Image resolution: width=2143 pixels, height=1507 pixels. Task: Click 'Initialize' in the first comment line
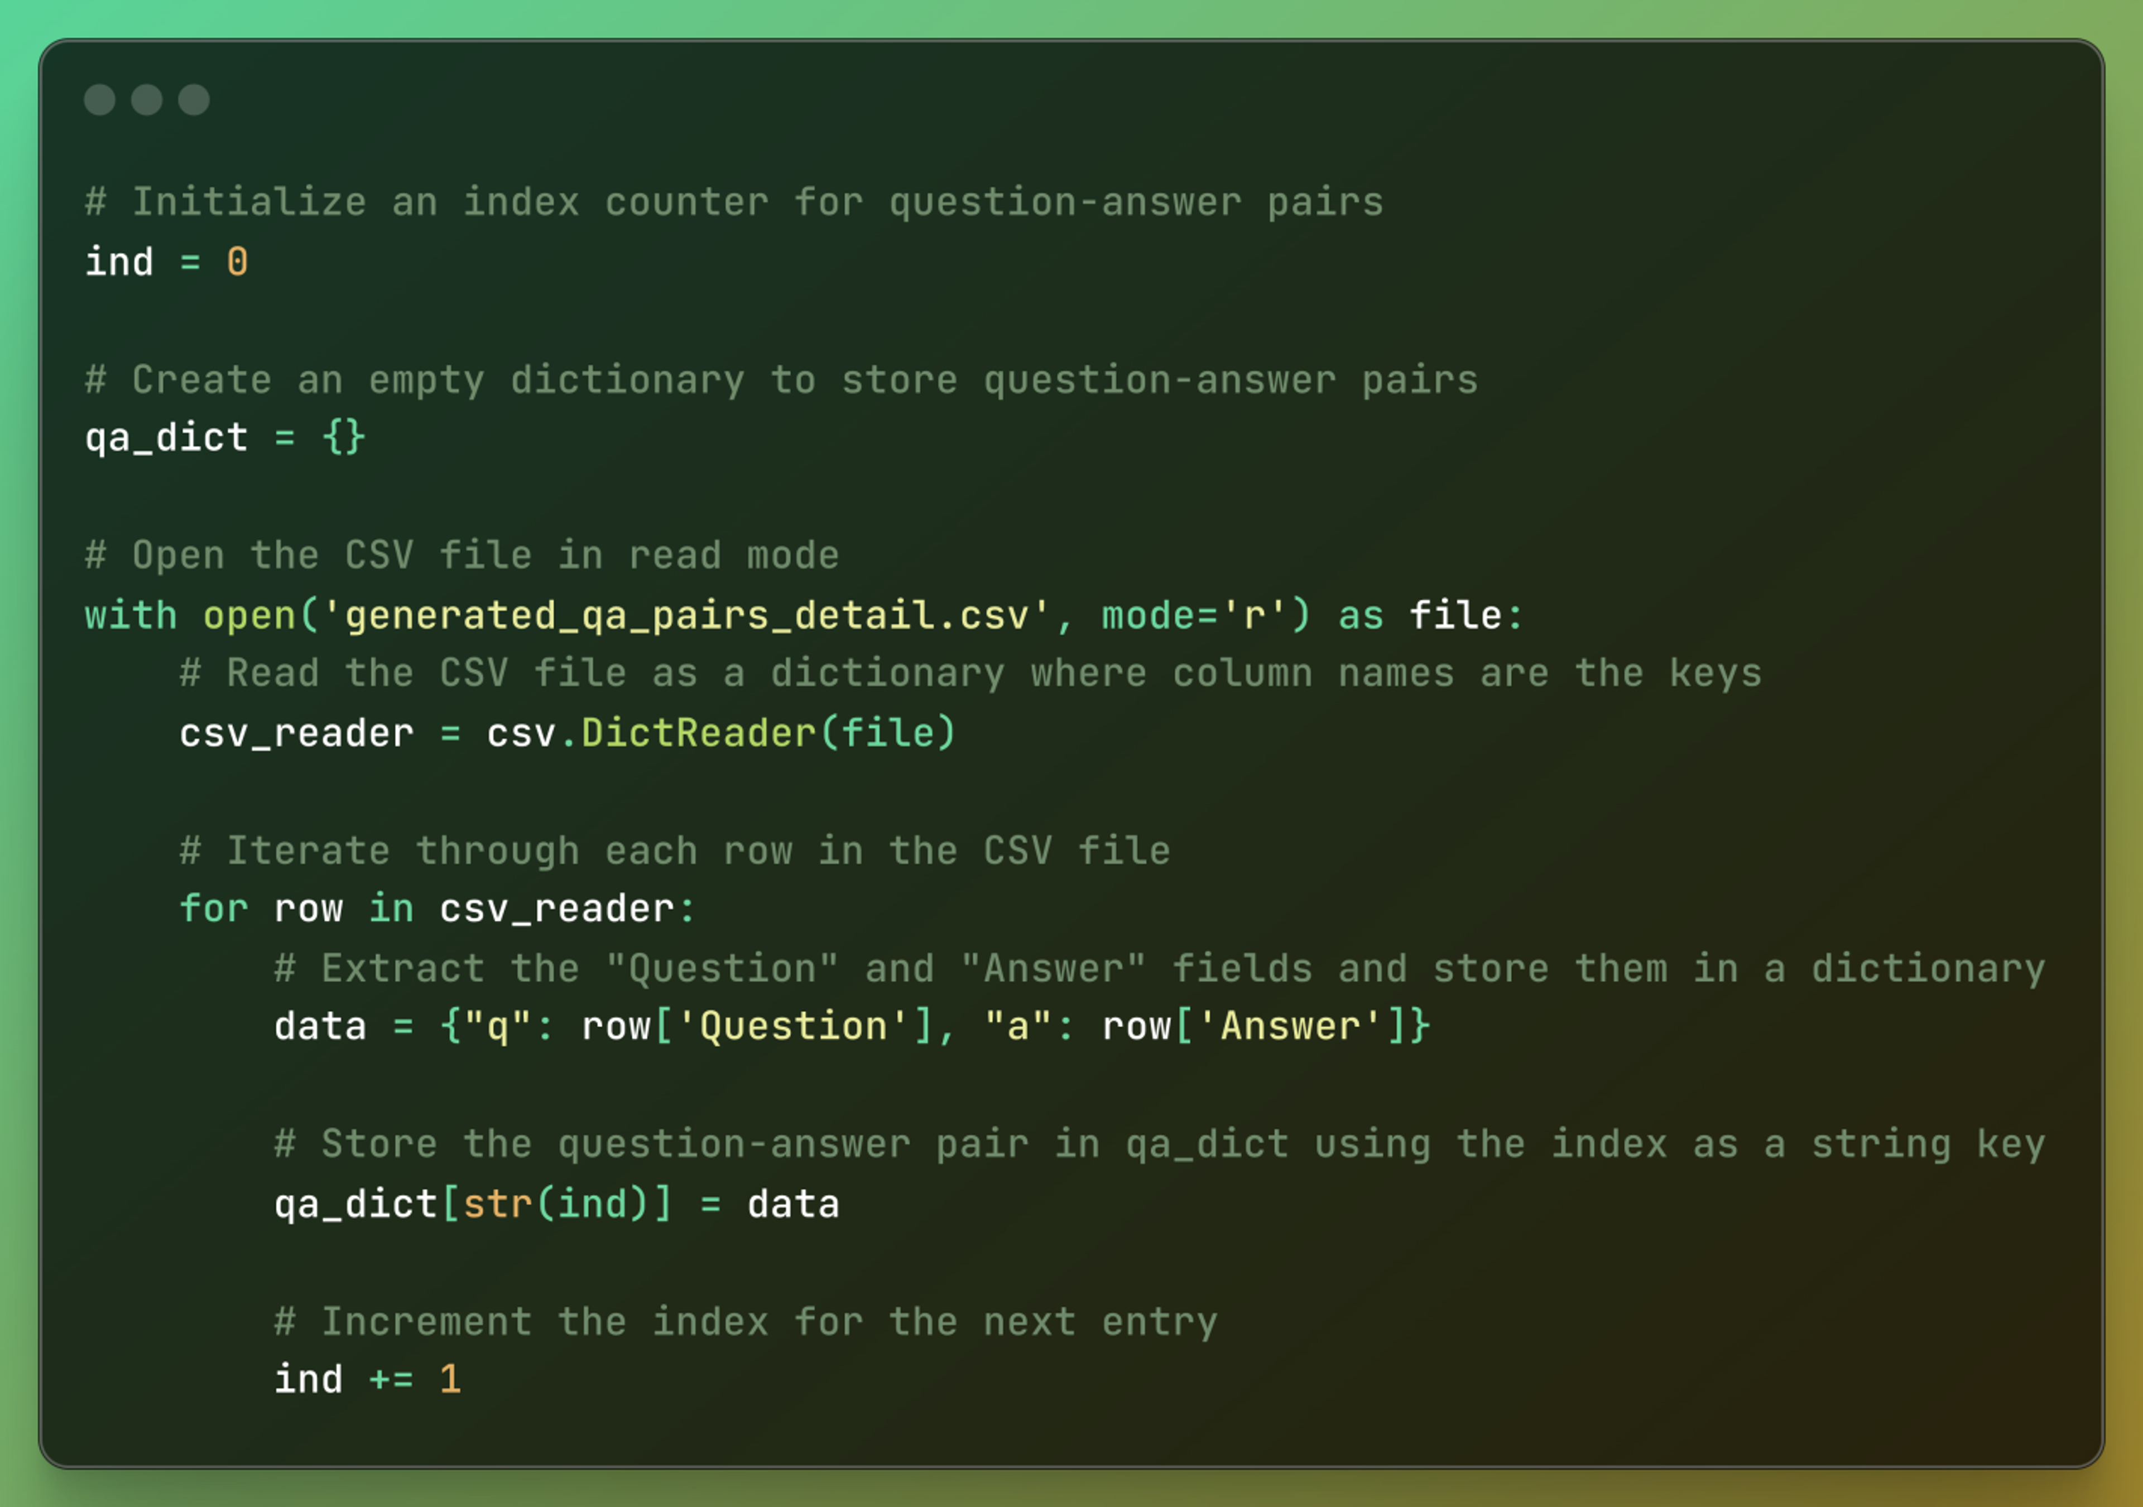point(249,202)
